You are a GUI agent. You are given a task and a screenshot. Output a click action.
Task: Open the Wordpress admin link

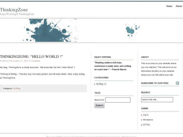tap(148, 120)
